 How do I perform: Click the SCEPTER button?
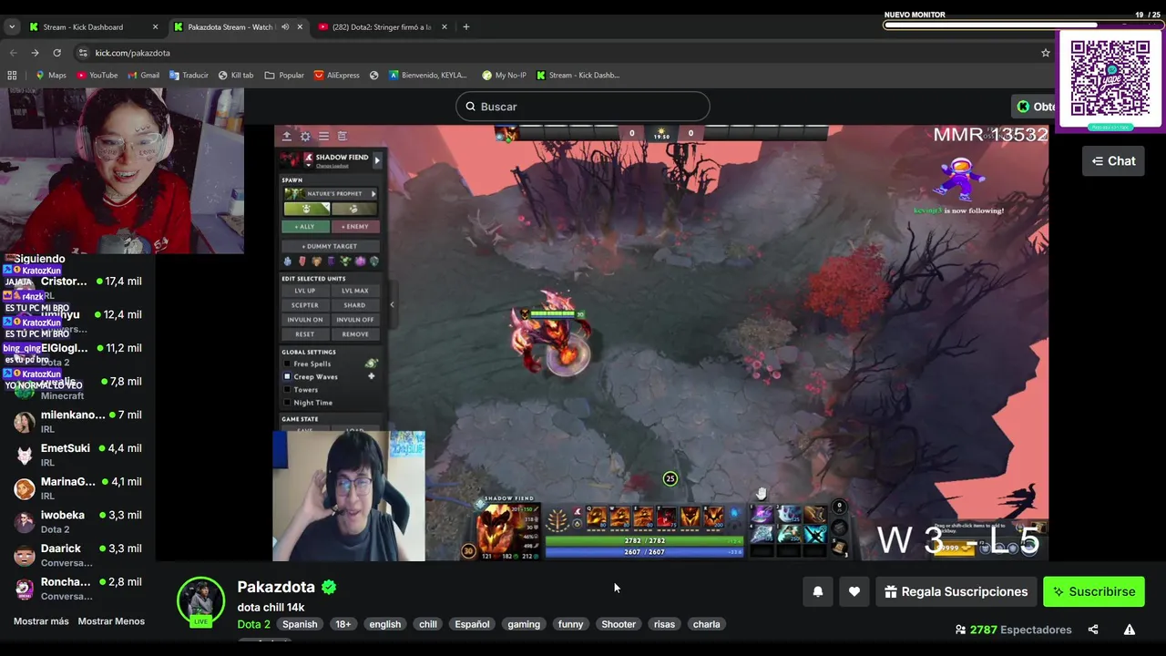(305, 305)
